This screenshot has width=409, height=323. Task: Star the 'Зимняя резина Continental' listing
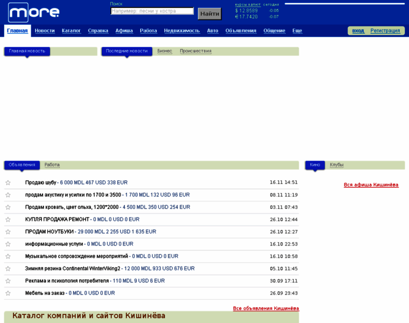[8, 269]
